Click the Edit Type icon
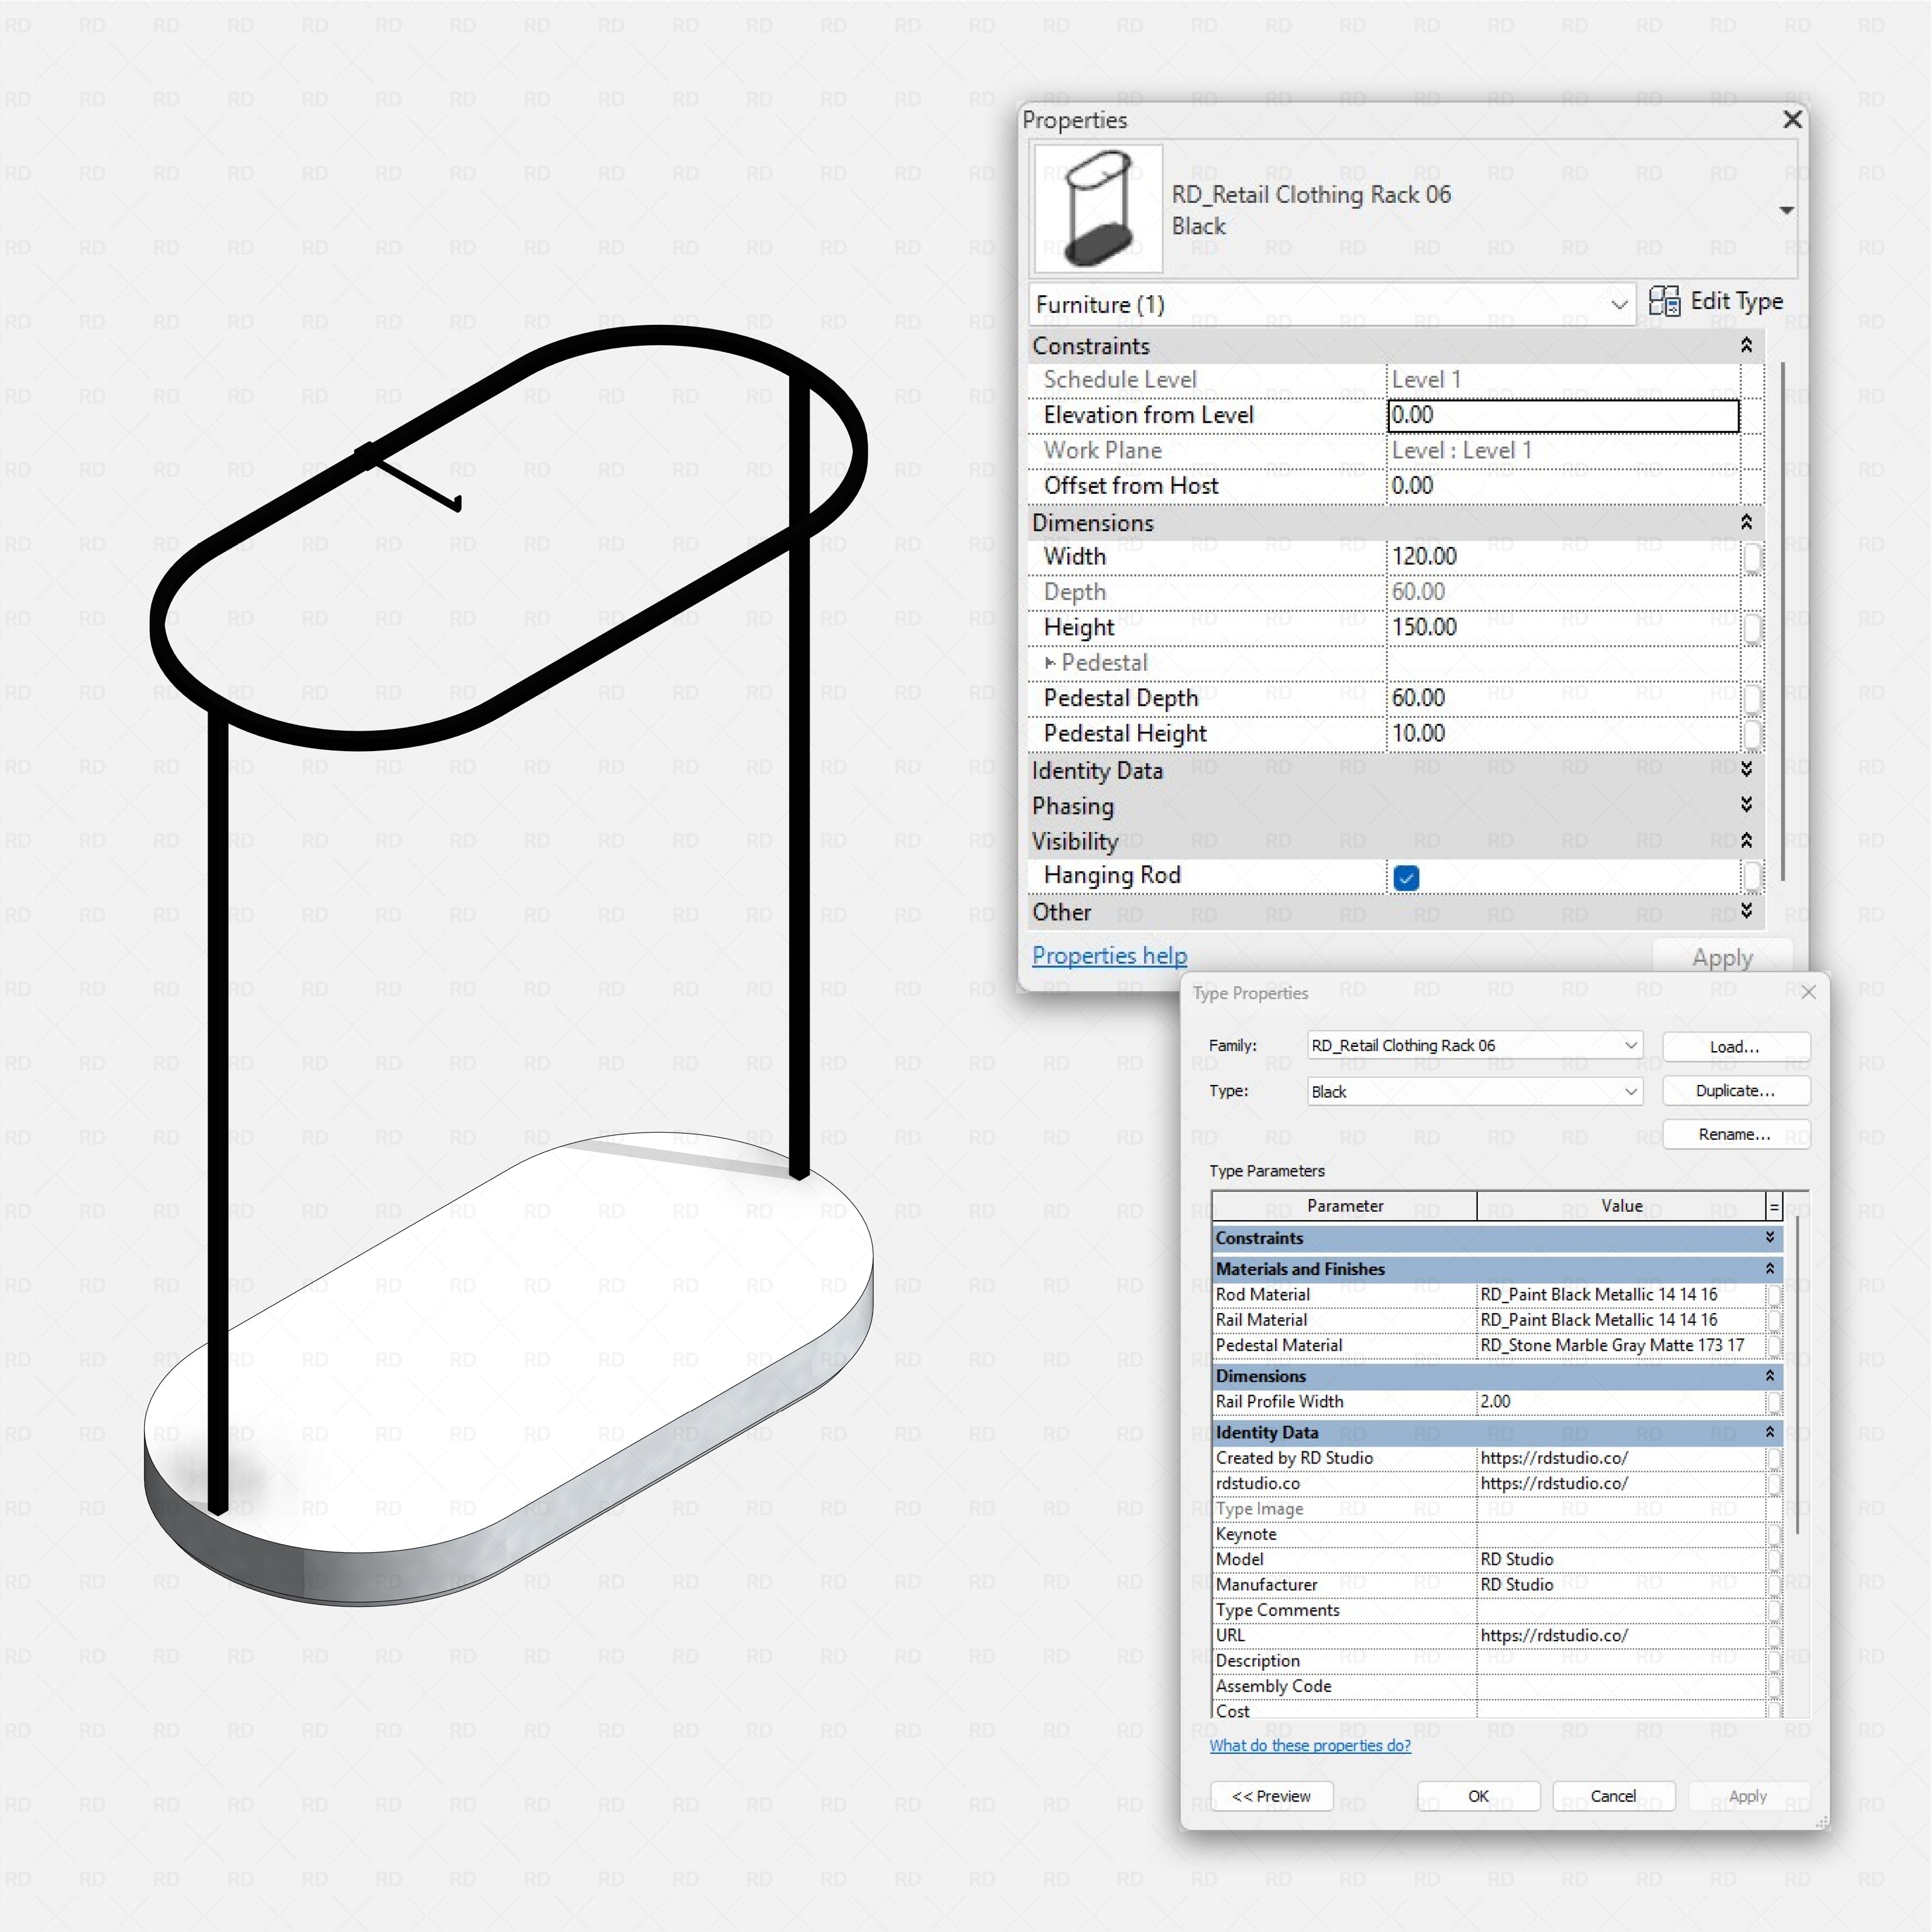Viewport: 1932px width, 1932px height. click(x=1664, y=301)
